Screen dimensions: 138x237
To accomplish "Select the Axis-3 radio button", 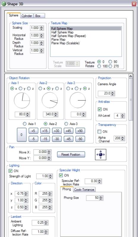I will 66,124.
